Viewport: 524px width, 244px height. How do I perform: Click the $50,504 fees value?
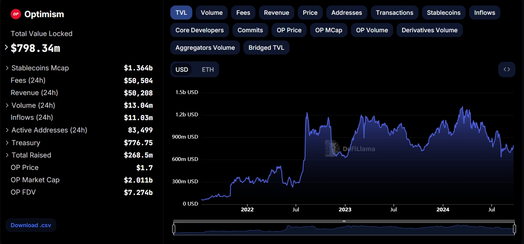(x=138, y=81)
